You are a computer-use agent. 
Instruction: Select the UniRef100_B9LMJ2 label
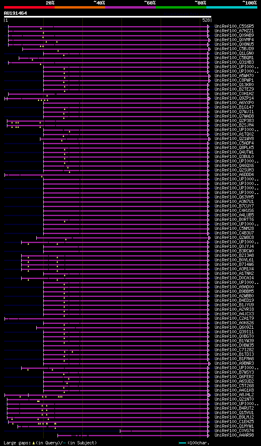tap(234, 417)
